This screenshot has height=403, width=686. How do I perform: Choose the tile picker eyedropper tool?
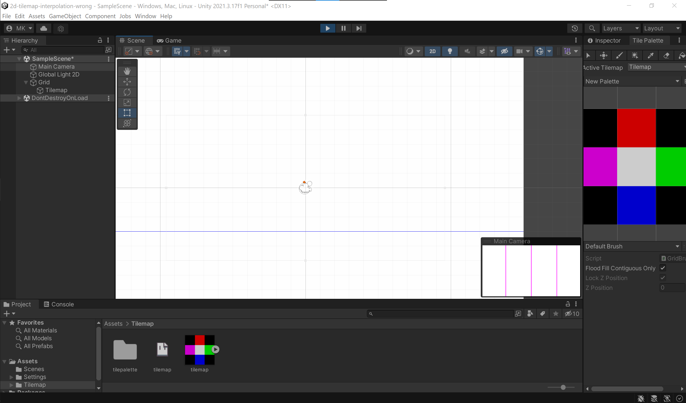(650, 55)
